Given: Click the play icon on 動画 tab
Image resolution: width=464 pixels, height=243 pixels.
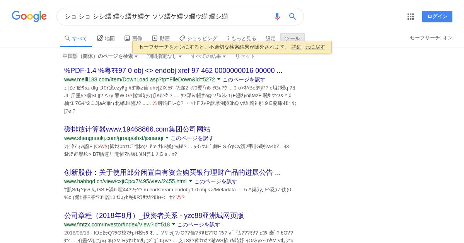Looking at the screenshot, I should [x=155, y=38].
